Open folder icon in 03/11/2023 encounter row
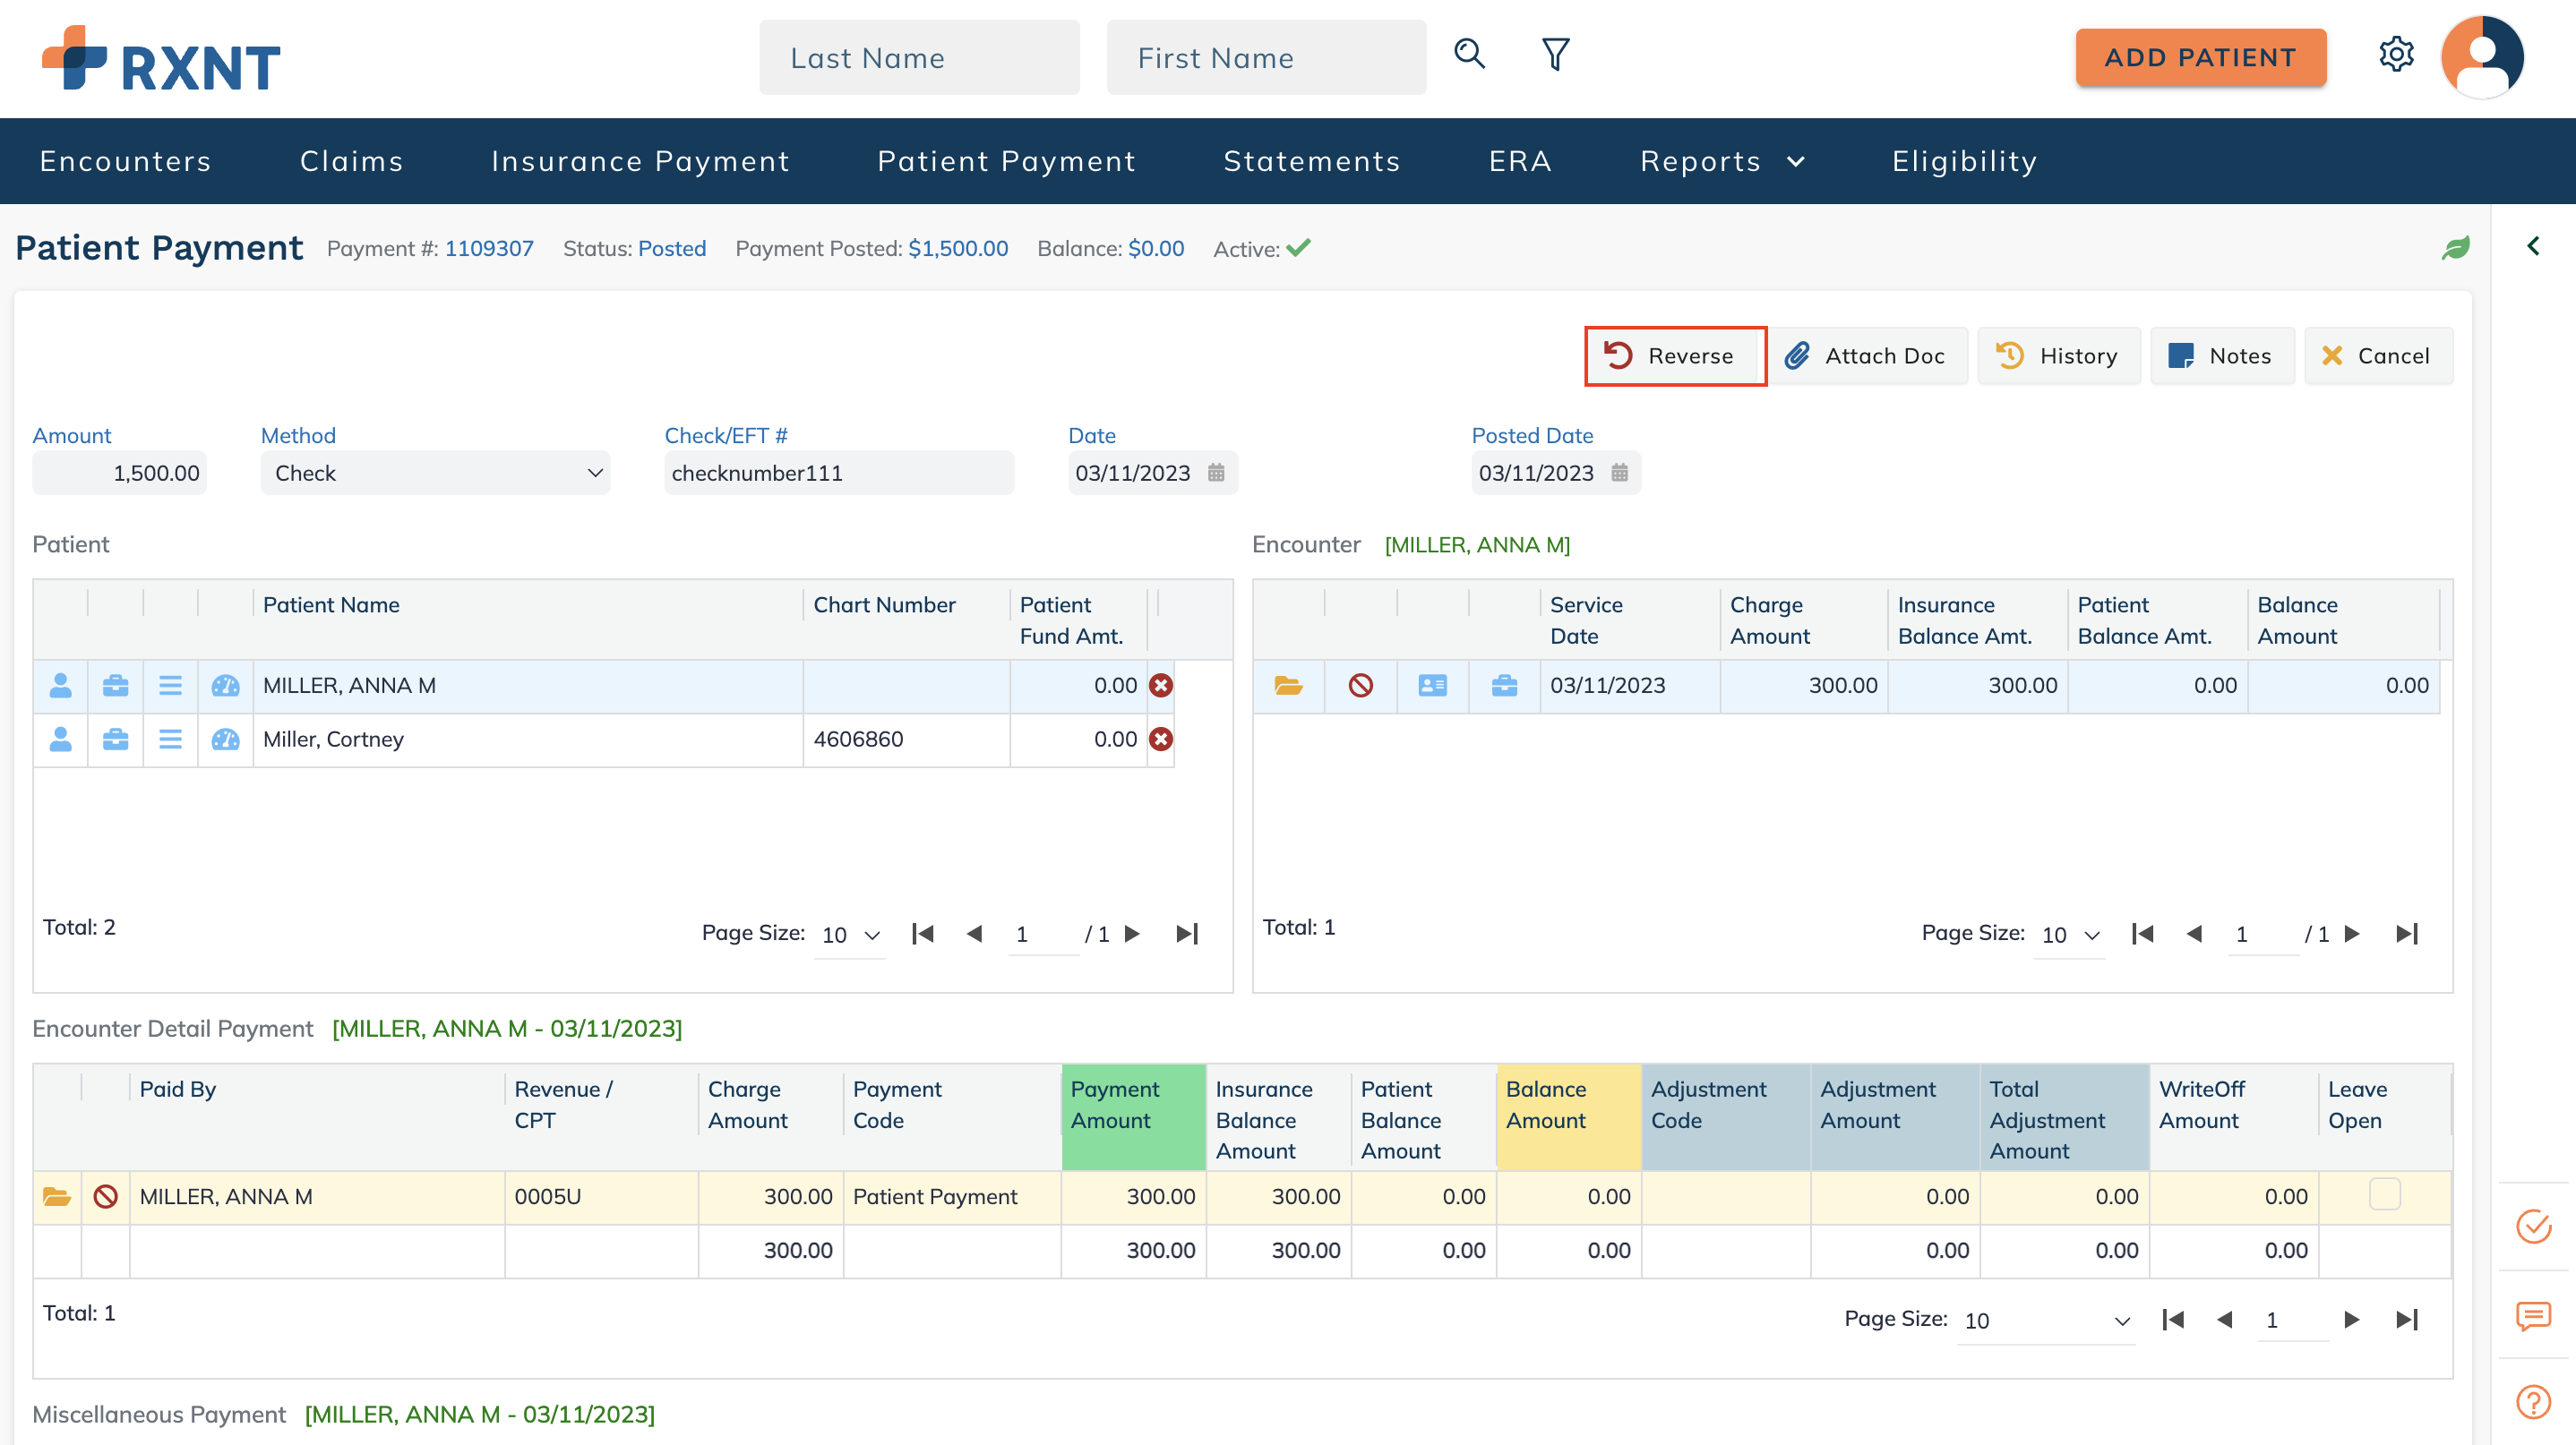 point(1288,686)
